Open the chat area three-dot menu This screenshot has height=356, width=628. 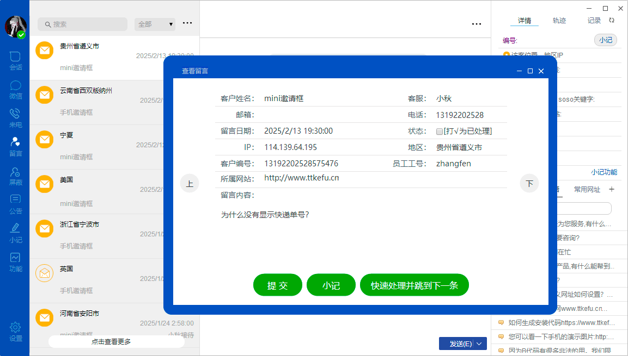click(x=476, y=24)
